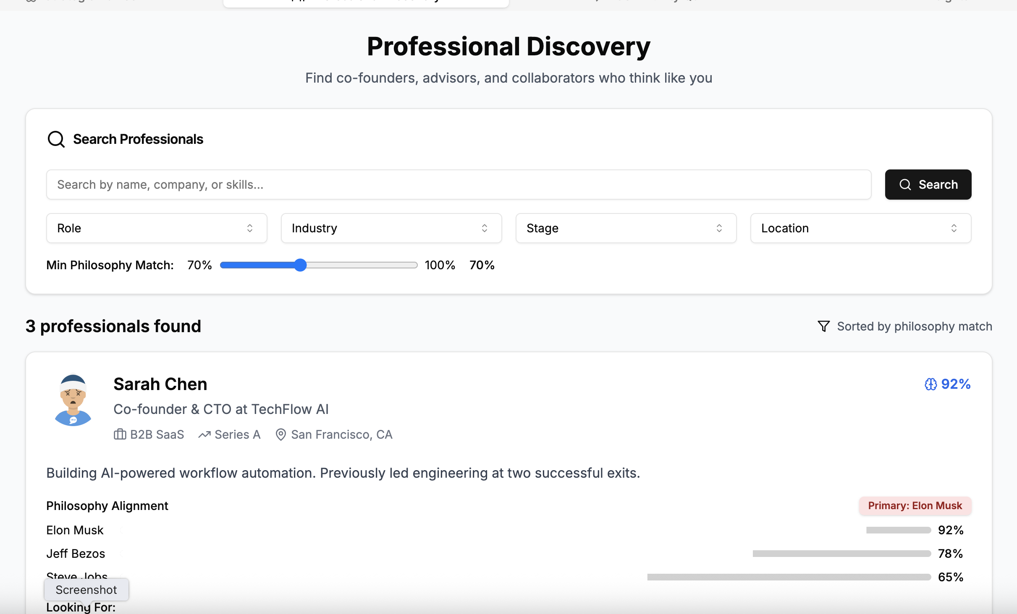Viewport: 1017px width, 614px height.
Task: Open the Role dropdown
Action: pos(156,228)
